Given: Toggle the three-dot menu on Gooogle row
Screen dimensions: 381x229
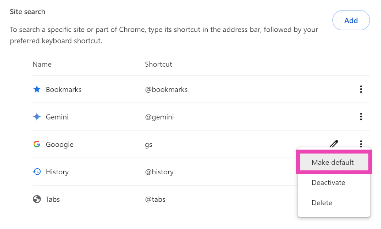Looking at the screenshot, I should point(361,144).
